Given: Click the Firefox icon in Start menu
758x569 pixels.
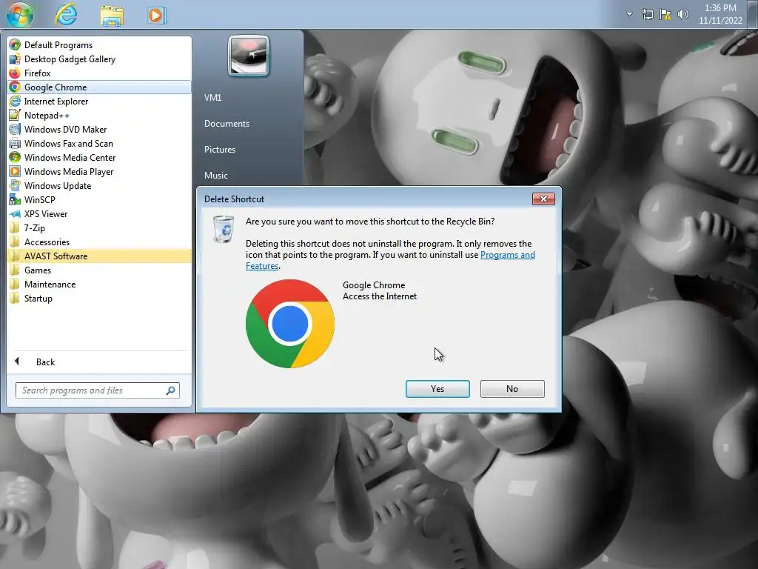Looking at the screenshot, I should pyautogui.click(x=15, y=73).
